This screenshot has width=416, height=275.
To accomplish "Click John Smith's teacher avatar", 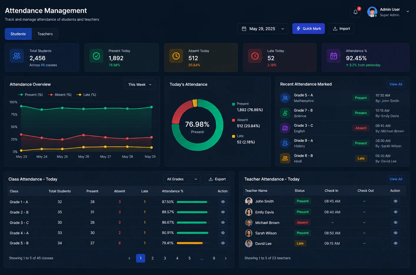I will click(x=249, y=201).
